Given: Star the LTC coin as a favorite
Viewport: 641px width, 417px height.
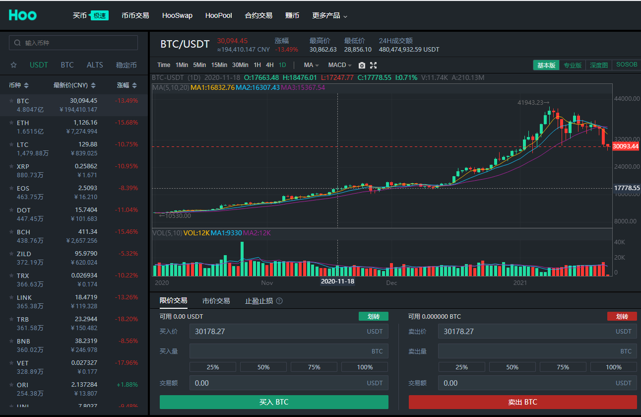Looking at the screenshot, I should coord(11,144).
